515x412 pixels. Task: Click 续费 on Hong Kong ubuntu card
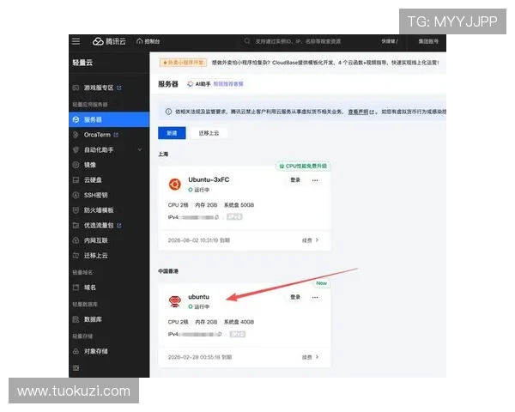pyautogui.click(x=310, y=357)
